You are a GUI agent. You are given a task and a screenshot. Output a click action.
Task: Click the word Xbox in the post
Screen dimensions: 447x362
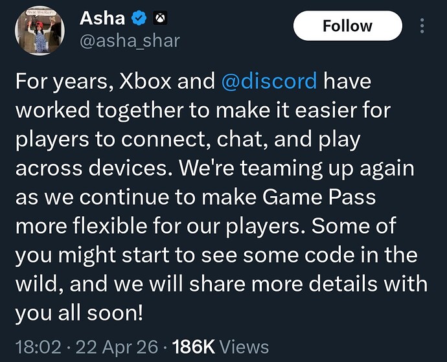pos(145,81)
